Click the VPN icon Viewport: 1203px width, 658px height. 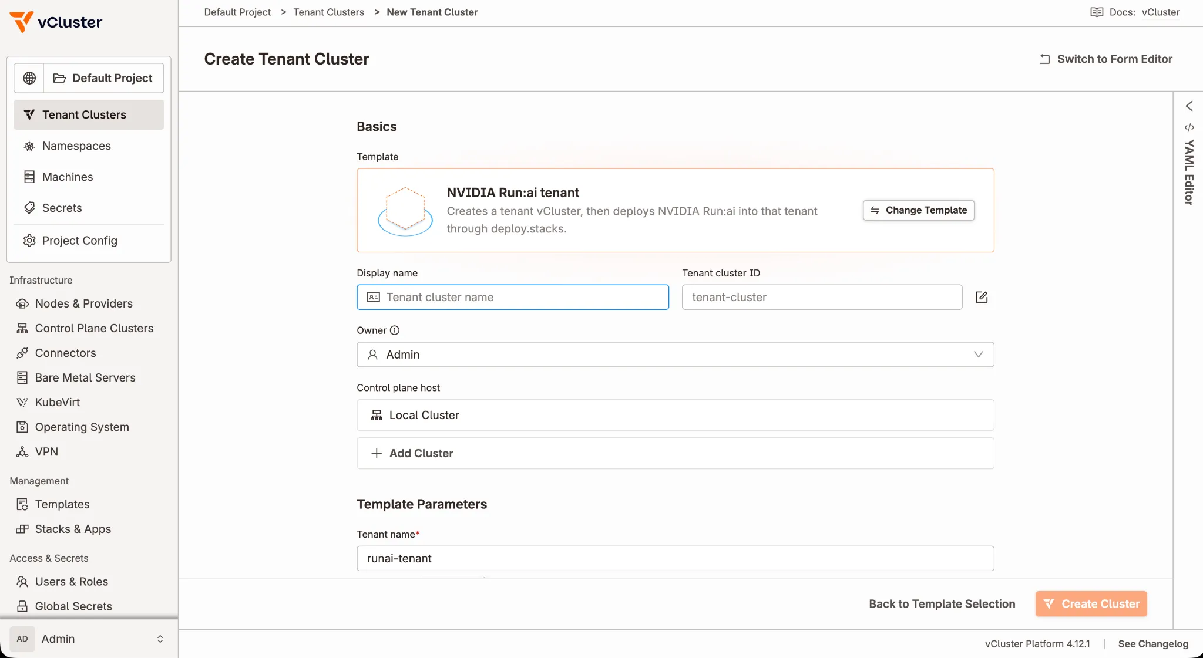click(x=22, y=451)
